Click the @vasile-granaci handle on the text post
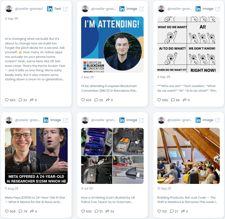The image size is (225, 219). (29, 9)
